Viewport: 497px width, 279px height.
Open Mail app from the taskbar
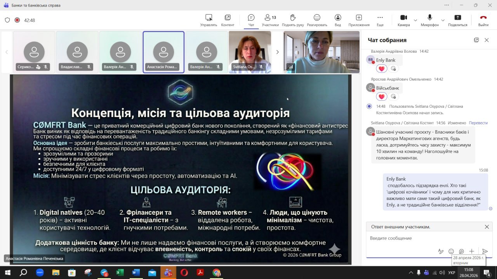pos(152,272)
